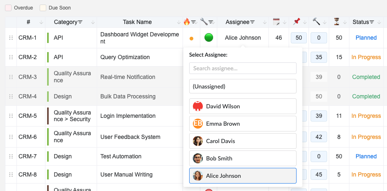Click the wrench column header icon
The height and width of the screenshot is (191, 387).
(204, 22)
